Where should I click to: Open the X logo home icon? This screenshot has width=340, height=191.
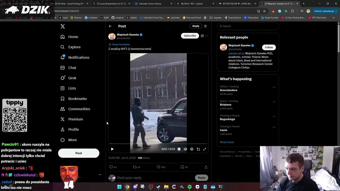63,26
